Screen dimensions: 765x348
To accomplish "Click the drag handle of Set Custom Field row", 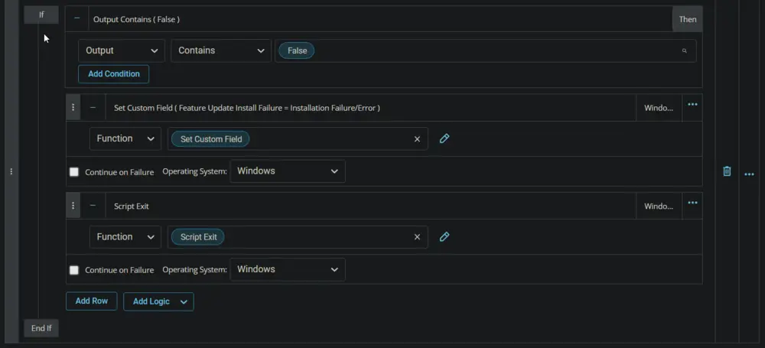I will pyautogui.click(x=73, y=107).
